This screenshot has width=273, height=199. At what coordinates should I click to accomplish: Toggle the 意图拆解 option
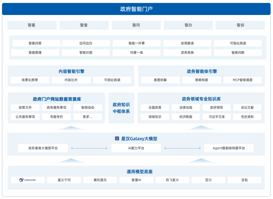coord(160,80)
